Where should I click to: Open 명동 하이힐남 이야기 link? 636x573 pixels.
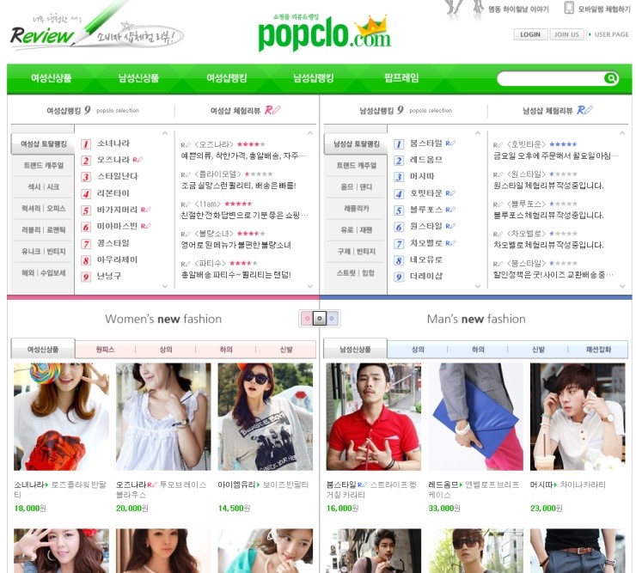click(x=518, y=9)
